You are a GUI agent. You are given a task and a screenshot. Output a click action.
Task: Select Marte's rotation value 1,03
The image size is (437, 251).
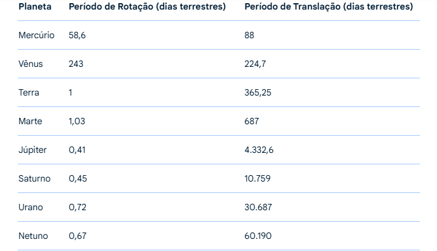pyautogui.click(x=77, y=122)
